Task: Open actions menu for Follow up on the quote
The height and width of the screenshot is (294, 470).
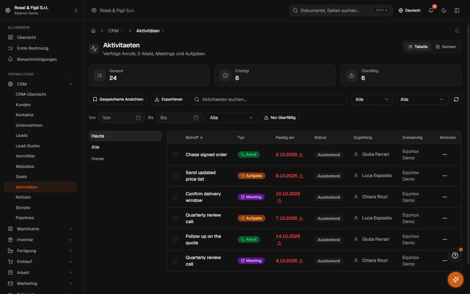Action: pos(445,239)
